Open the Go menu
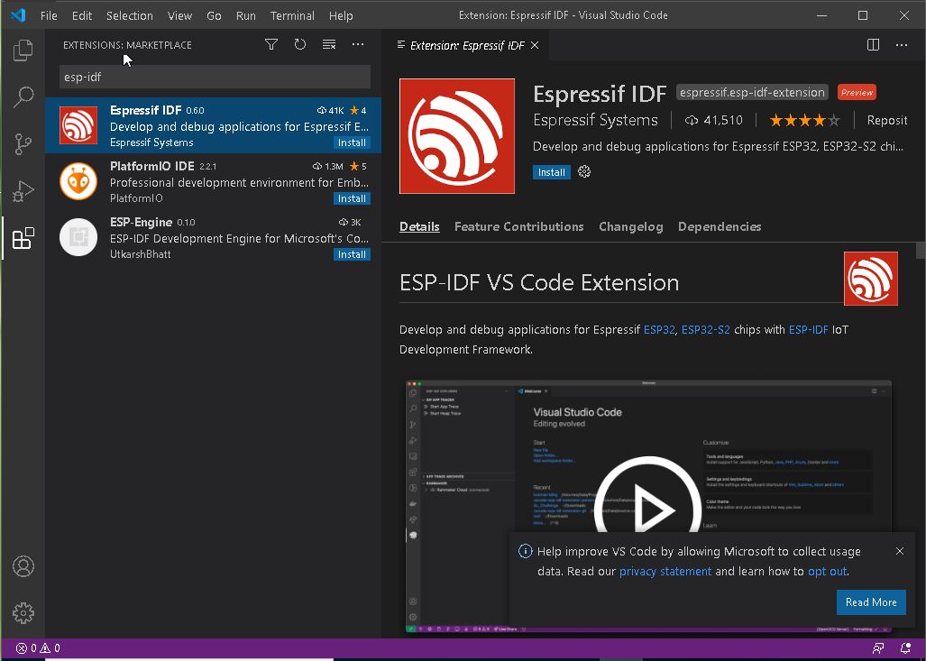 [x=214, y=15]
